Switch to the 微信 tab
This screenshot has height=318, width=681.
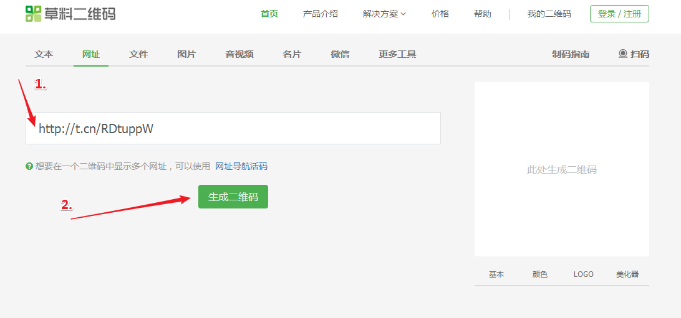point(340,55)
